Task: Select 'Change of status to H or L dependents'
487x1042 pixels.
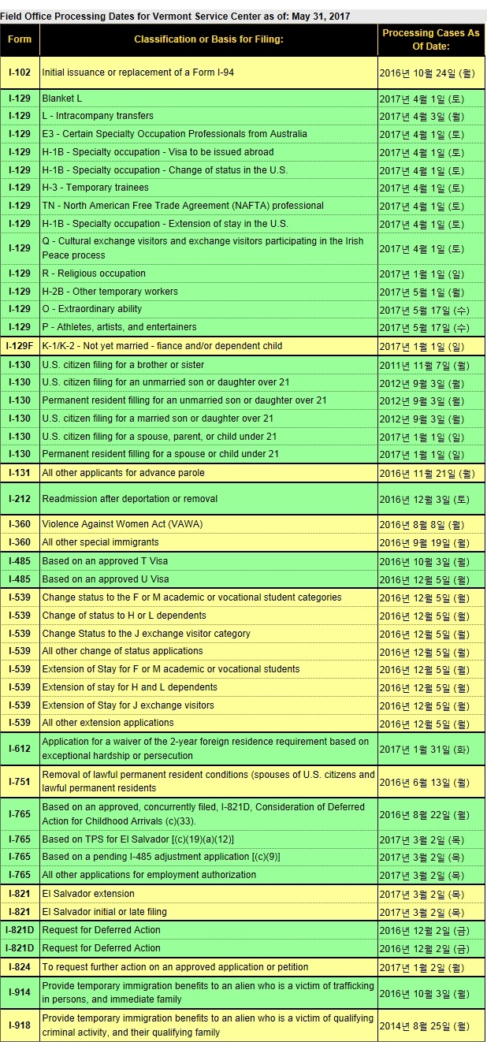Action: click(x=125, y=616)
